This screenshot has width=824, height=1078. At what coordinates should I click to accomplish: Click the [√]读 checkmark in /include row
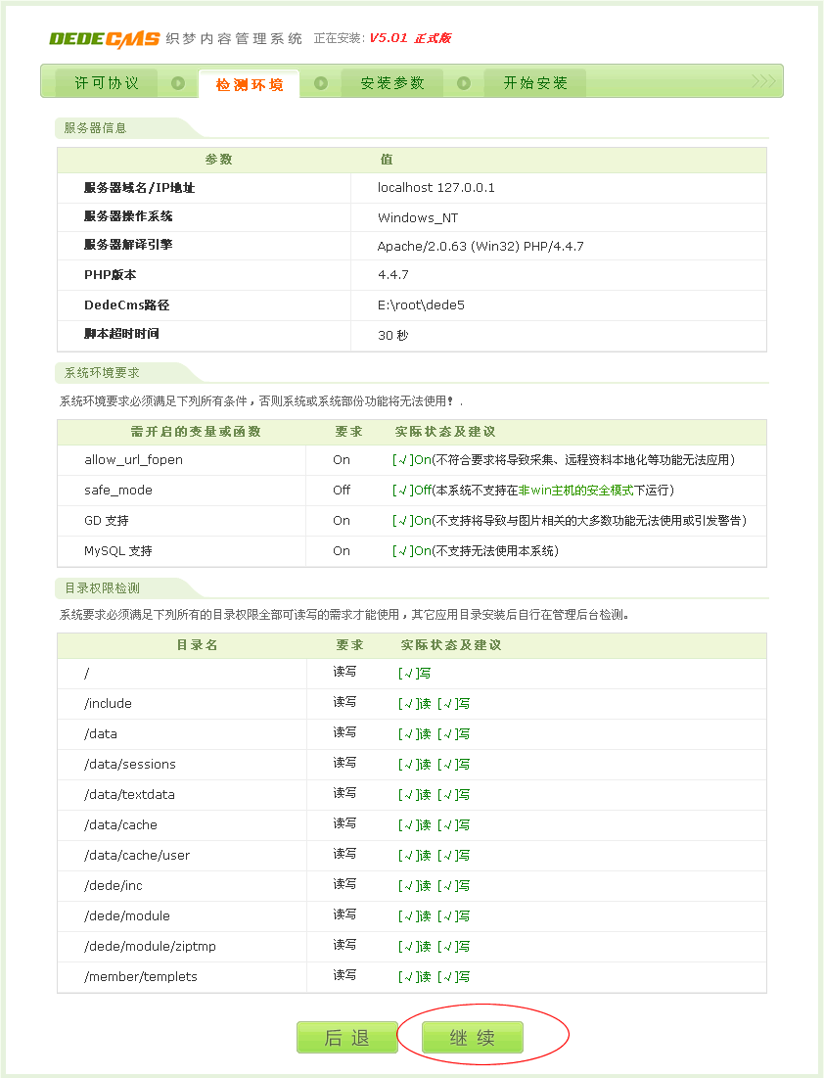pos(414,703)
